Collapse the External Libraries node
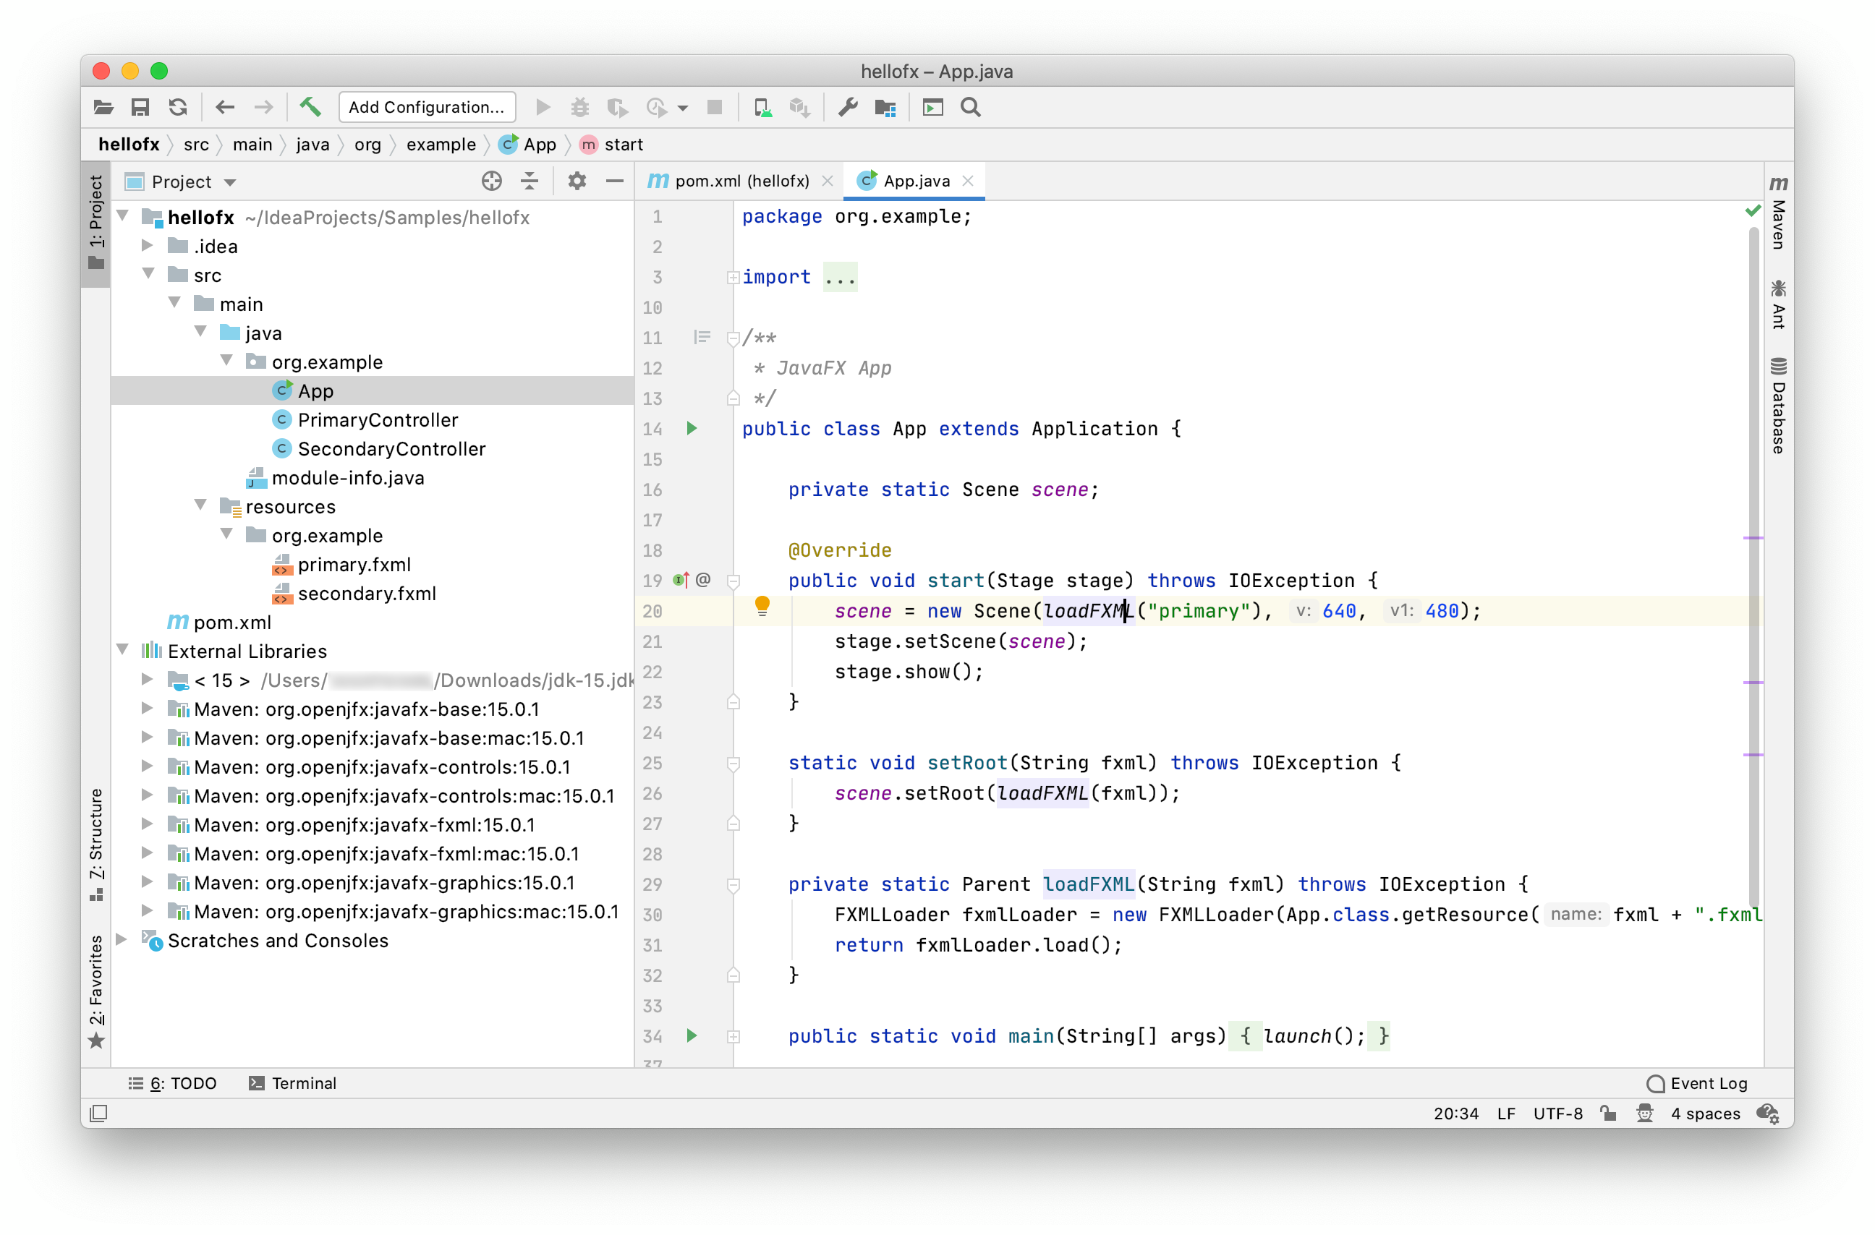Image resolution: width=1875 pixels, height=1235 pixels. click(123, 650)
